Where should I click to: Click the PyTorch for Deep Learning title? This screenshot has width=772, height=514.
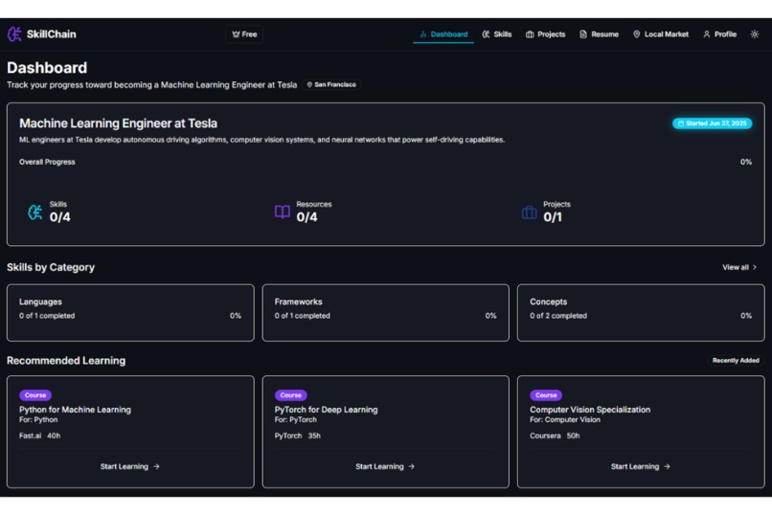pos(326,410)
